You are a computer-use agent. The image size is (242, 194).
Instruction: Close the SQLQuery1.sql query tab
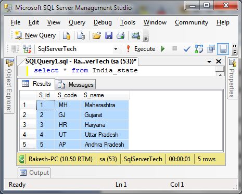219,61
